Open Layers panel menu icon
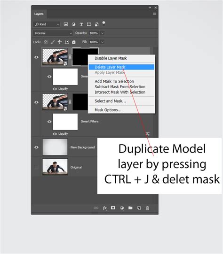Viewport: 223px width, 254px height. tap(154, 14)
